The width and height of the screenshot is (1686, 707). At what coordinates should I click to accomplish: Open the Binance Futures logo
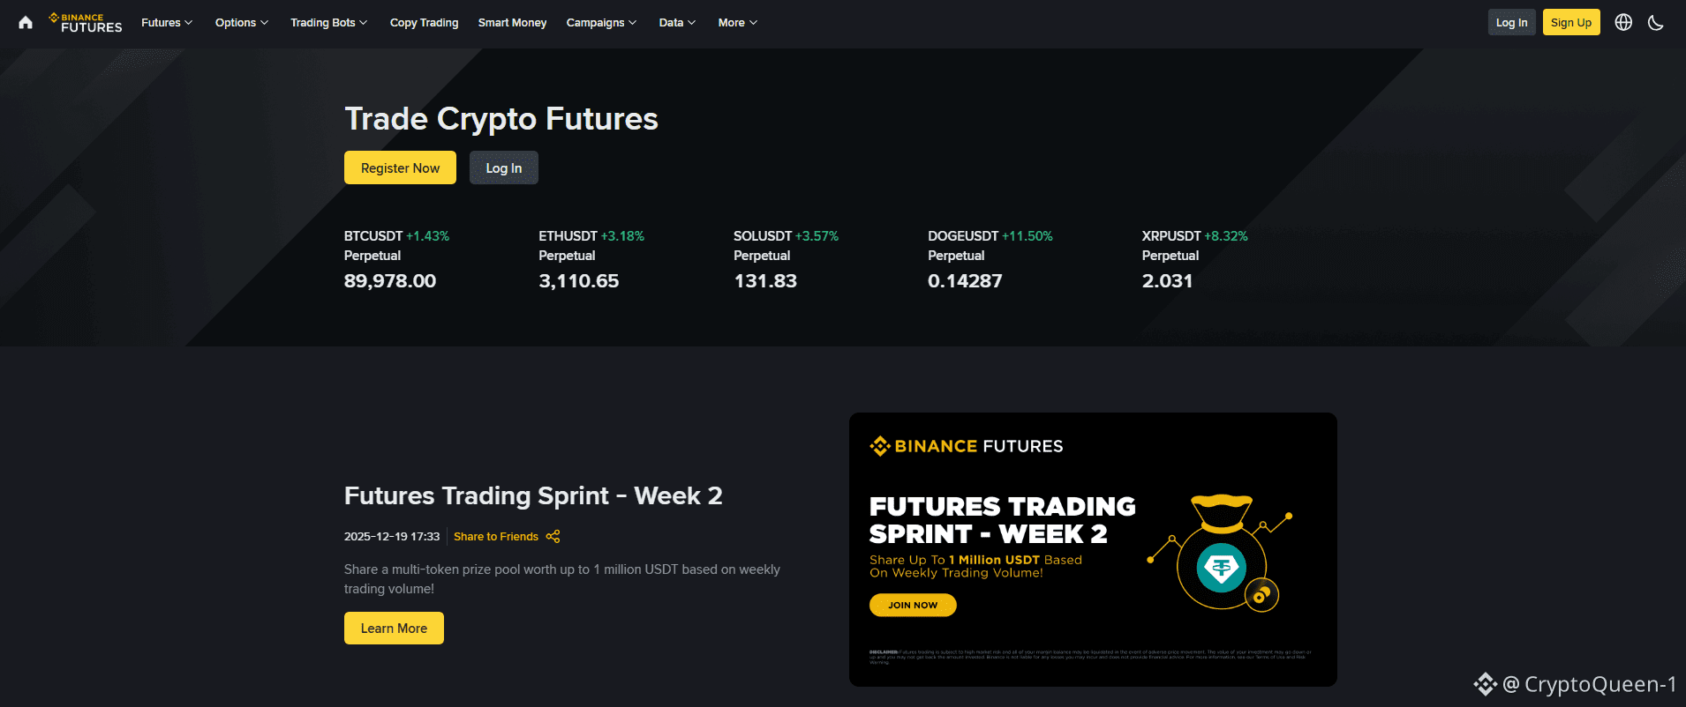pyautogui.click(x=87, y=23)
